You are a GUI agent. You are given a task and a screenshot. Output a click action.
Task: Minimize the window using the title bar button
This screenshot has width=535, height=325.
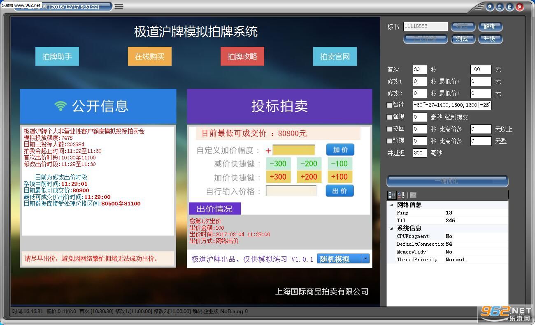(500, 7)
